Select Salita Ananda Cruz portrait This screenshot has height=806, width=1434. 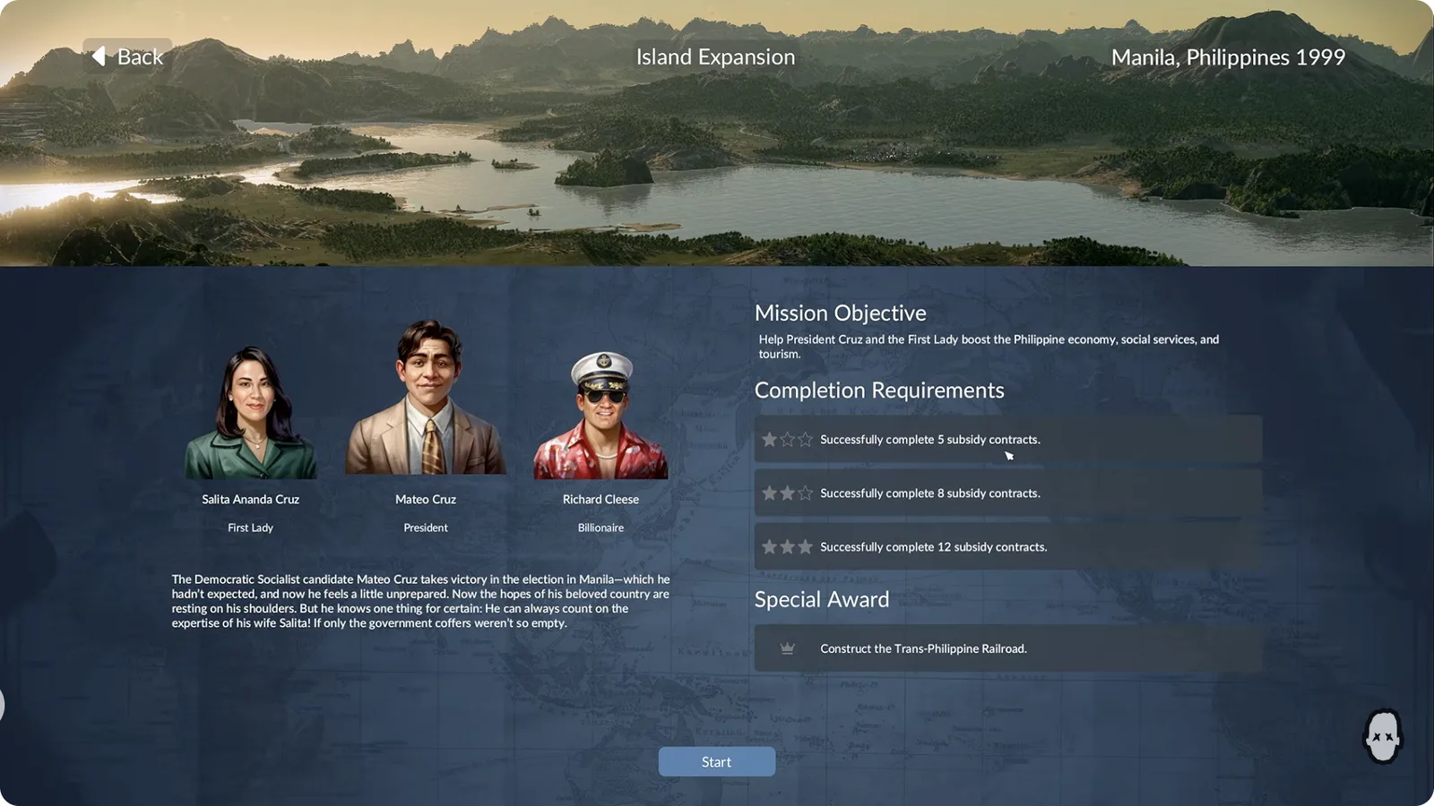coord(250,412)
